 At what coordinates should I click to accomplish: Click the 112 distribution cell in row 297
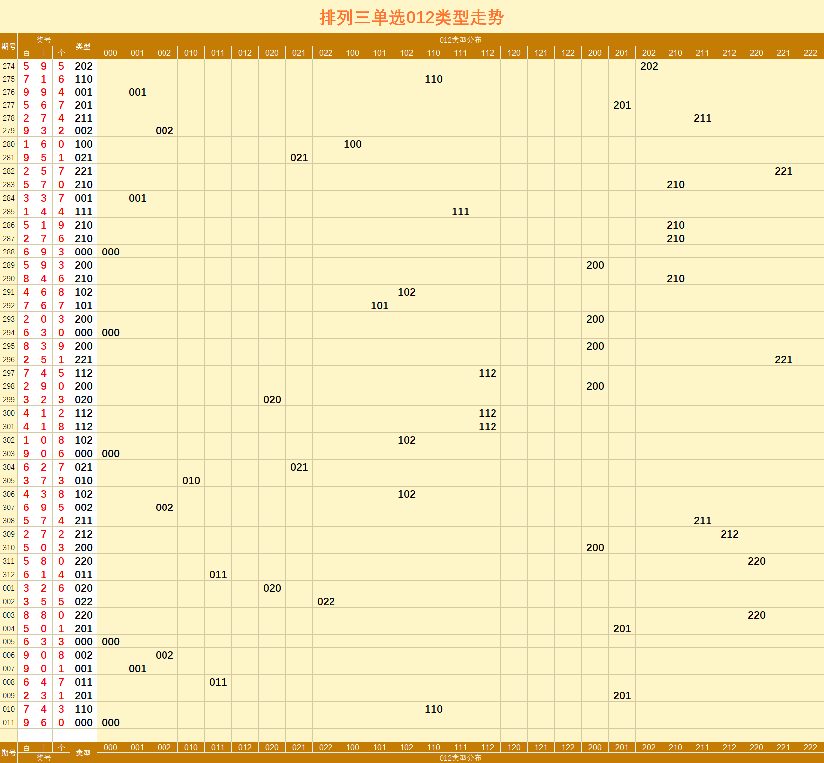487,373
